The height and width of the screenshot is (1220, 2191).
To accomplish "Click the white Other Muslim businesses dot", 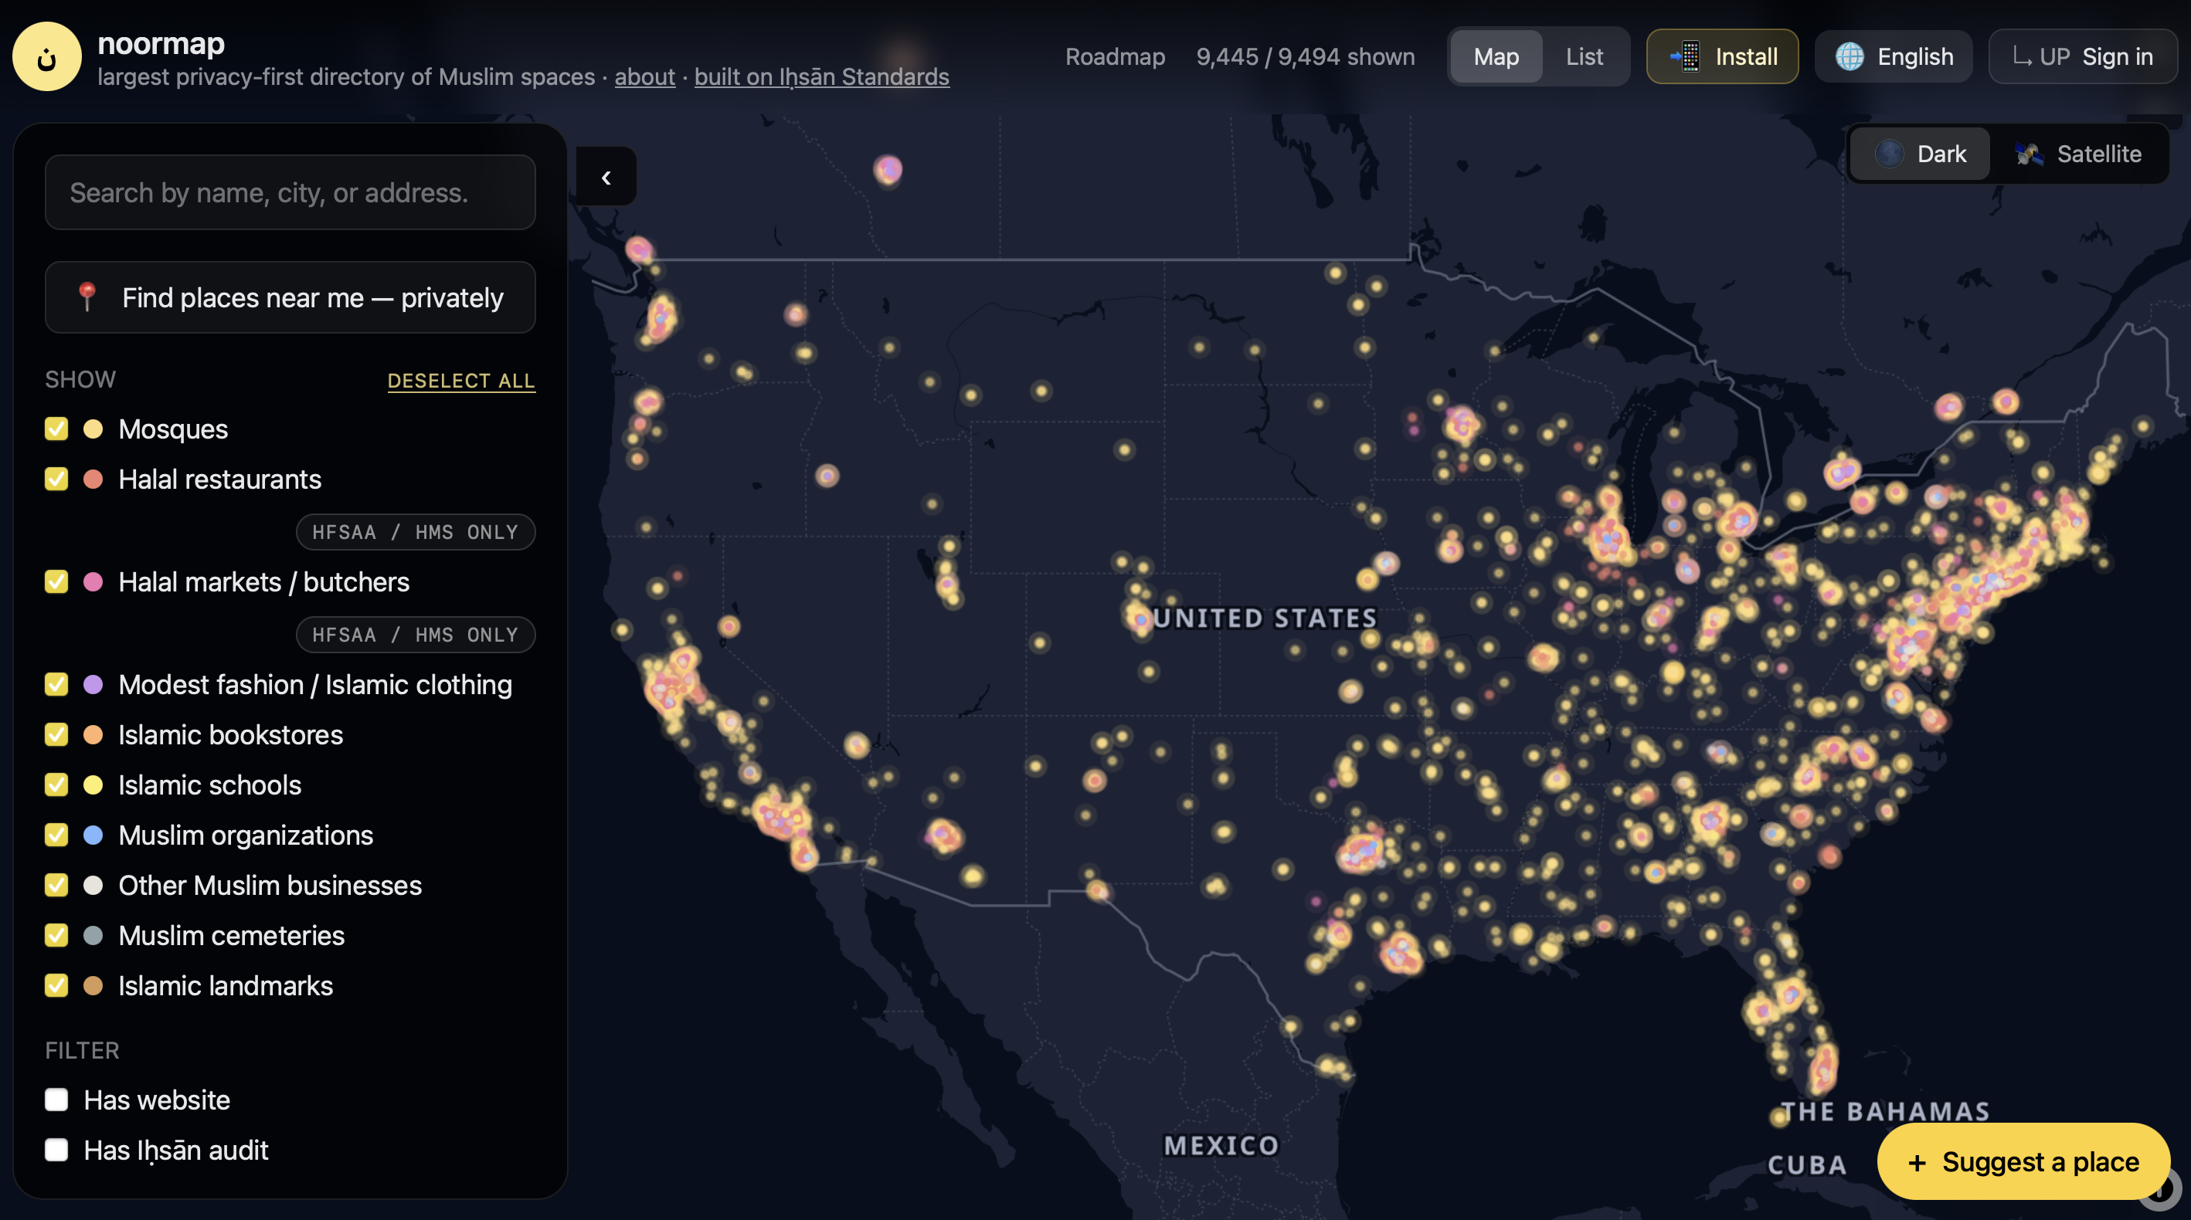I will coord(93,885).
